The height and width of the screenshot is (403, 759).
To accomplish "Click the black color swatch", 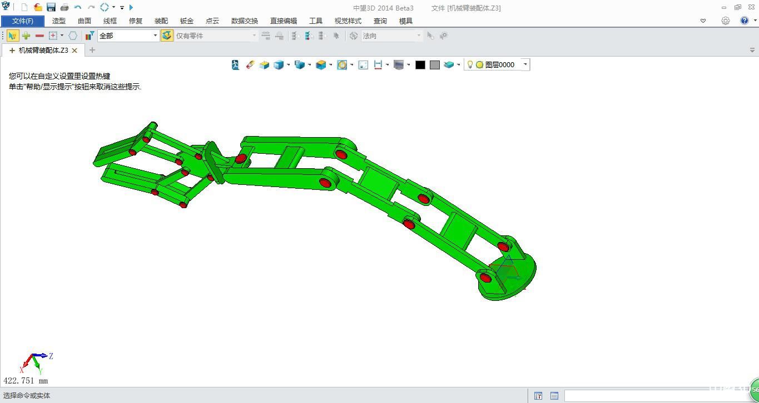I will (x=420, y=65).
